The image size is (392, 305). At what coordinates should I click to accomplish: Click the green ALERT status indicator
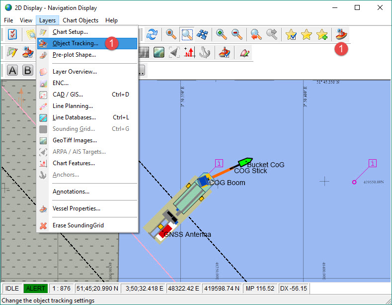point(35,288)
